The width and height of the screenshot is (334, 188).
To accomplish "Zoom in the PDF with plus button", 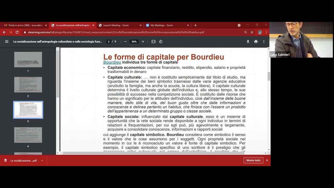I will 143,42.
